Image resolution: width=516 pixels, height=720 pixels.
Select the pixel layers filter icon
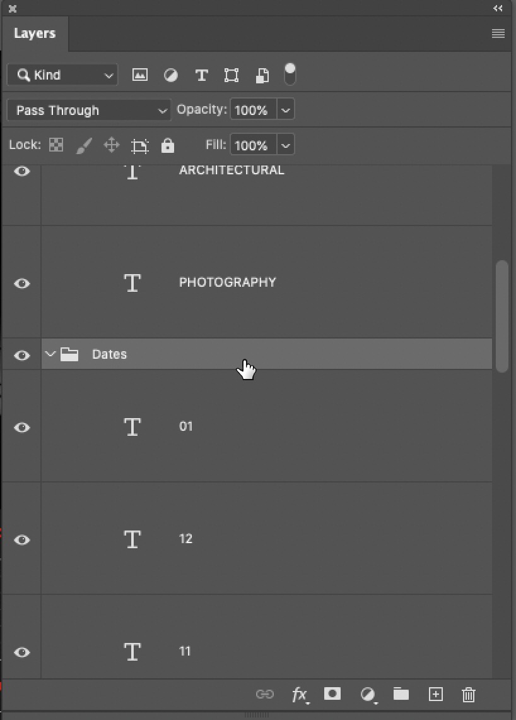(139, 75)
